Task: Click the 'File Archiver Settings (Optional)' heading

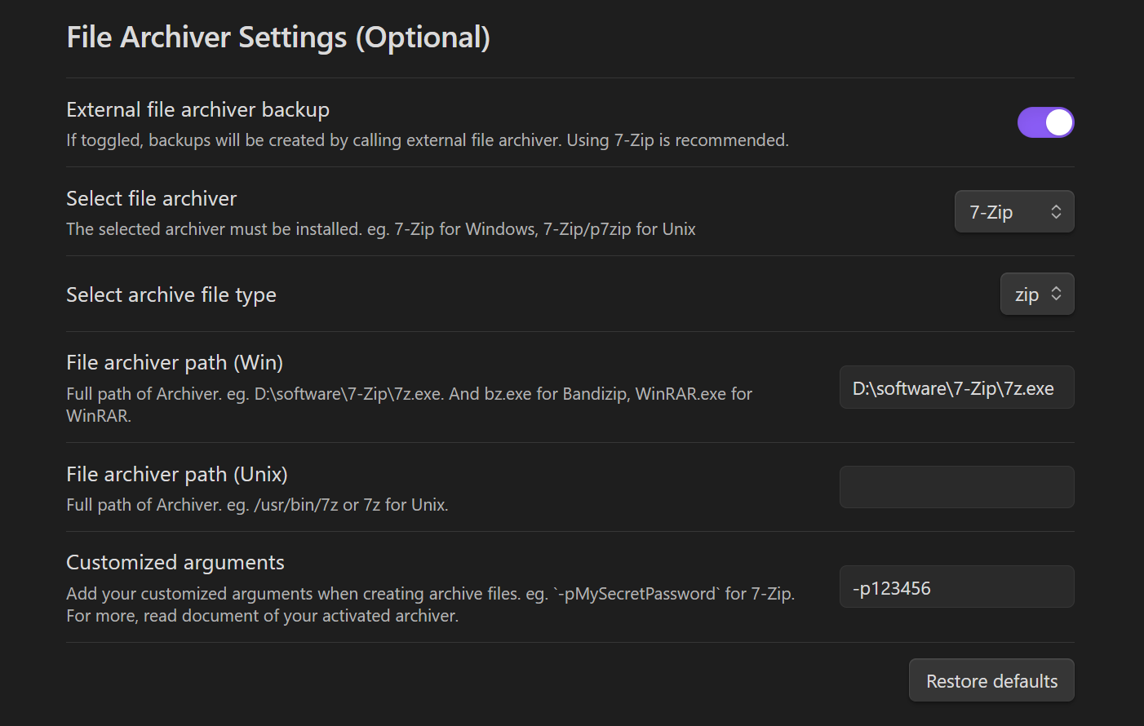Action: click(x=278, y=37)
